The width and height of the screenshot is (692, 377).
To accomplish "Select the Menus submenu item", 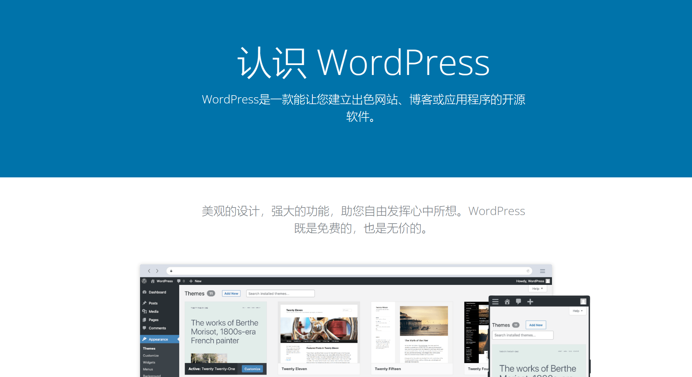I will click(148, 369).
